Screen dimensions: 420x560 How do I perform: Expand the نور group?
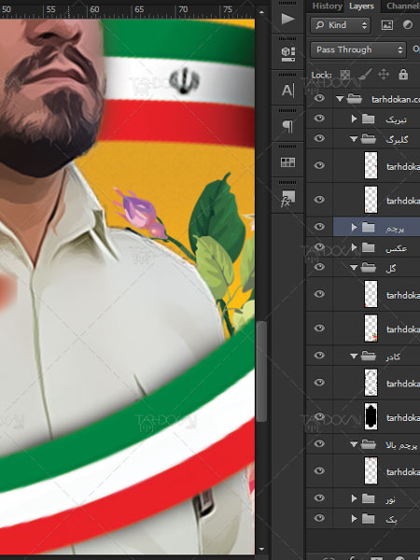click(x=354, y=498)
